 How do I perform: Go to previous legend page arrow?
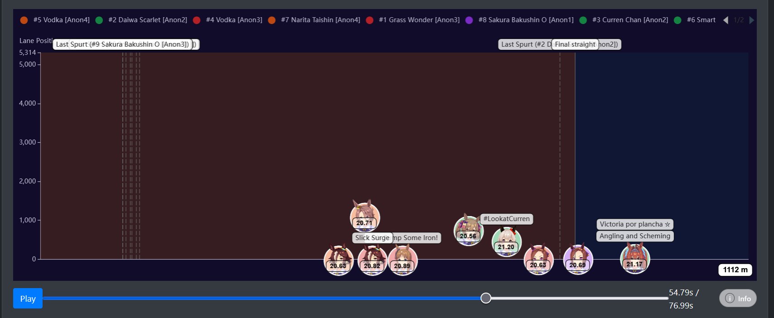coord(726,20)
